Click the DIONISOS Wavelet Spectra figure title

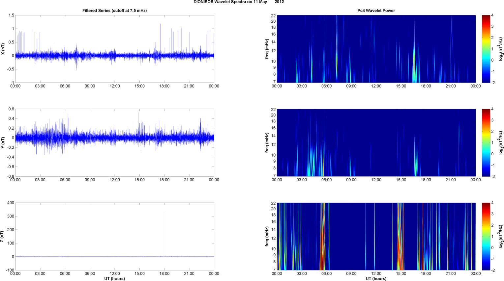pos(238,2)
